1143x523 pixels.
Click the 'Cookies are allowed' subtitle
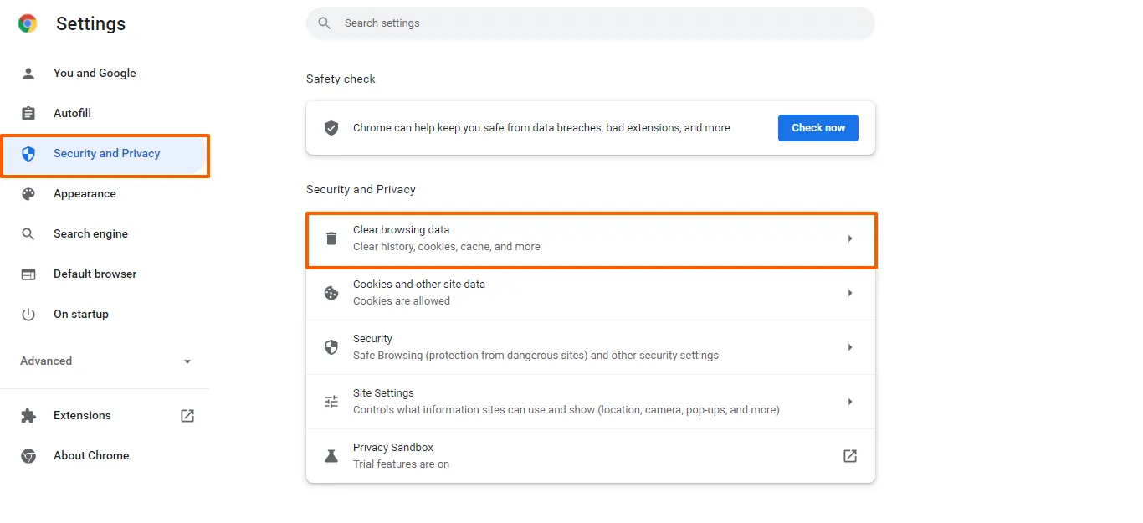402,301
